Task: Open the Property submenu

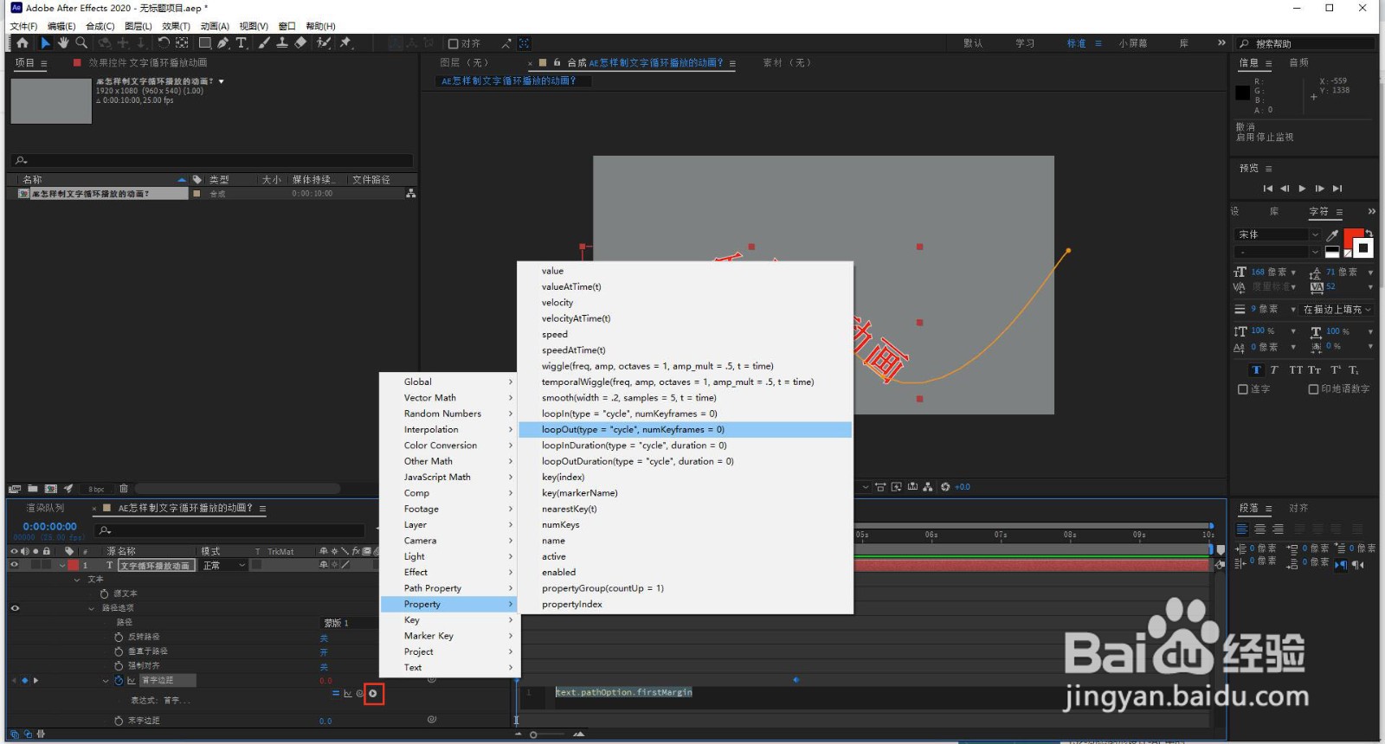Action: (448, 604)
